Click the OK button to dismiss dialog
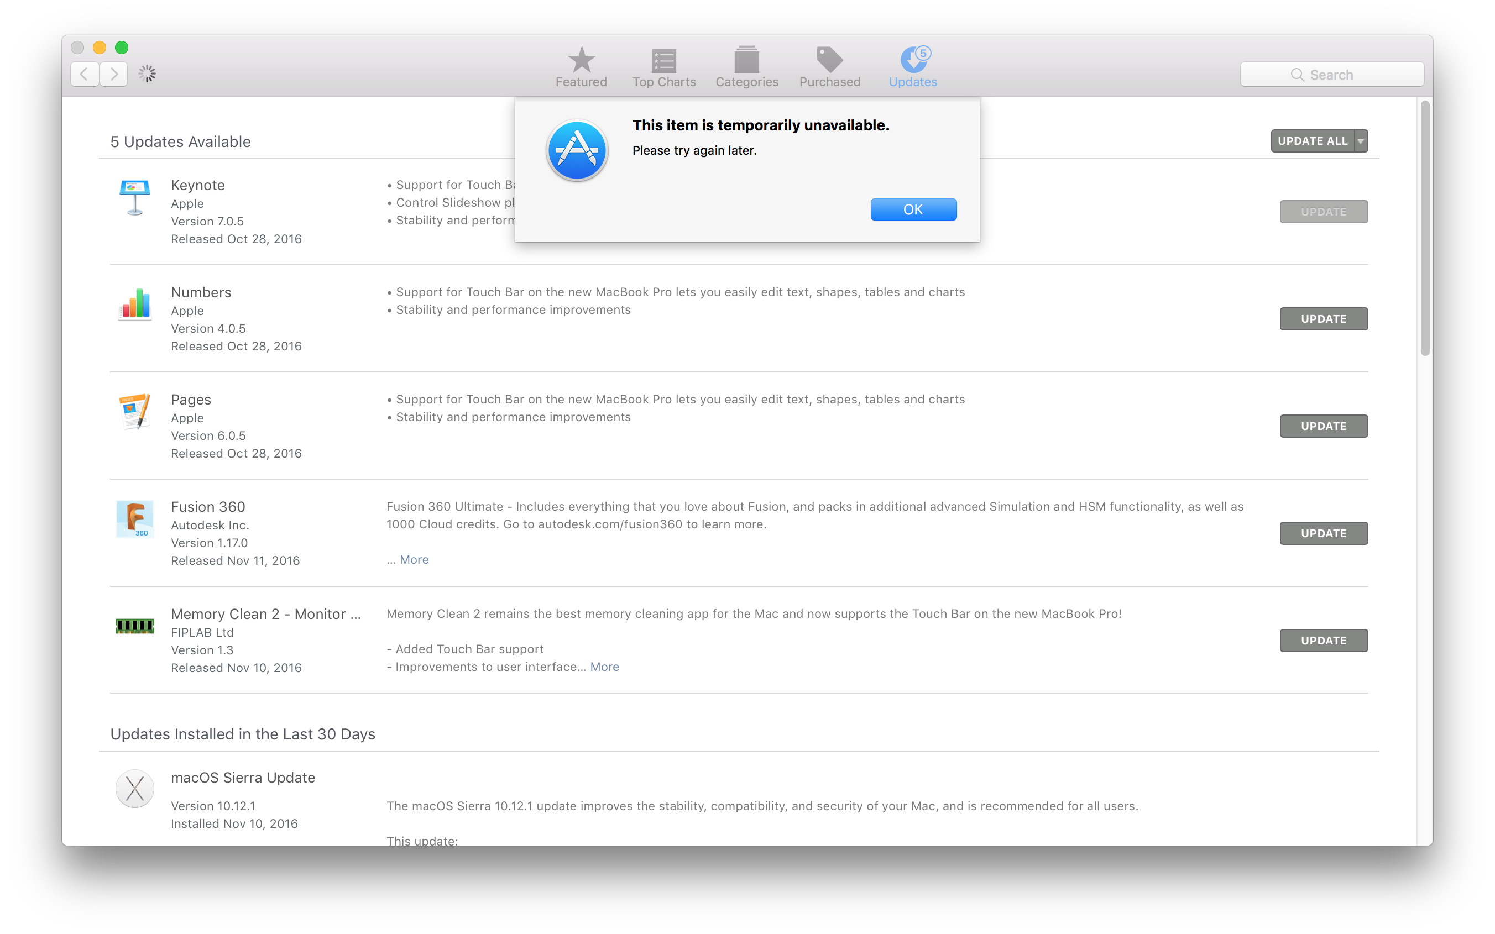The height and width of the screenshot is (934, 1495). click(x=912, y=210)
